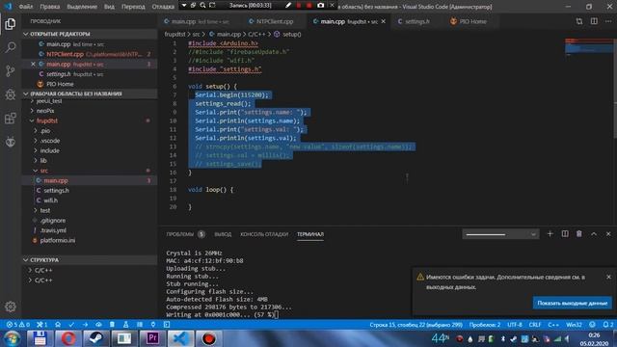Switch to the КОНСОЛЬ ОТЛАДКИ panel tab
This screenshot has height=347, width=617.
(264, 234)
